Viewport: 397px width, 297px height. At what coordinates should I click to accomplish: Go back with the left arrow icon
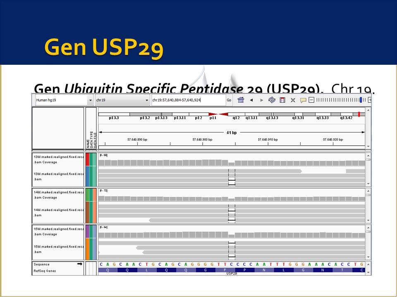click(x=251, y=100)
